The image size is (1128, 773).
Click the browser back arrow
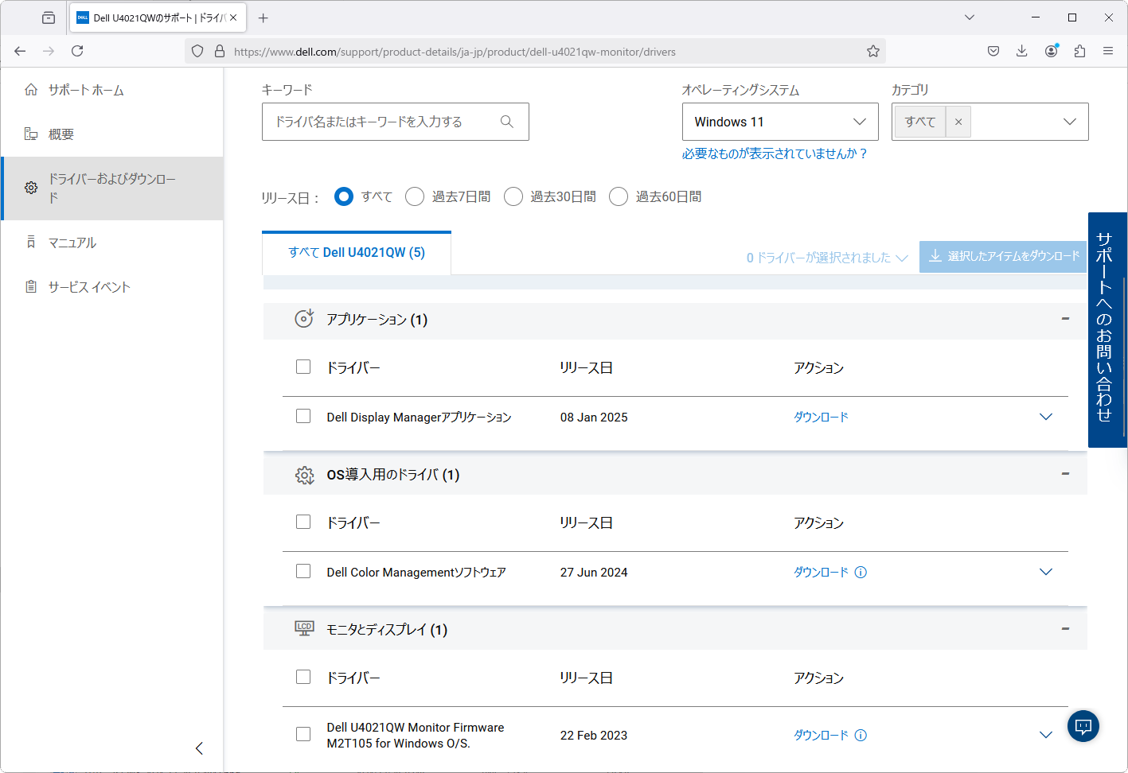click(x=21, y=51)
